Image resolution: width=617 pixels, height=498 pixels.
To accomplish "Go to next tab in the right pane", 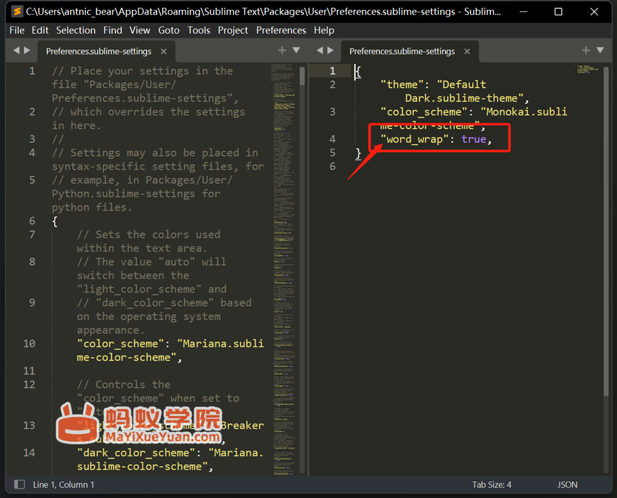I will point(331,51).
